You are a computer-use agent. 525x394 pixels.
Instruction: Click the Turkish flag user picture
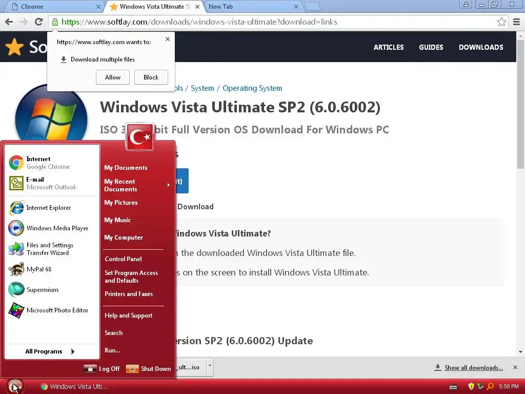(140, 136)
